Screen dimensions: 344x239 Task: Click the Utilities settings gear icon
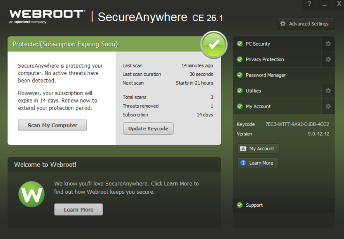click(x=328, y=91)
